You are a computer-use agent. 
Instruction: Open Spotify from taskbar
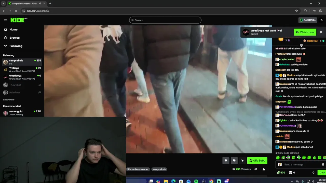196,181
